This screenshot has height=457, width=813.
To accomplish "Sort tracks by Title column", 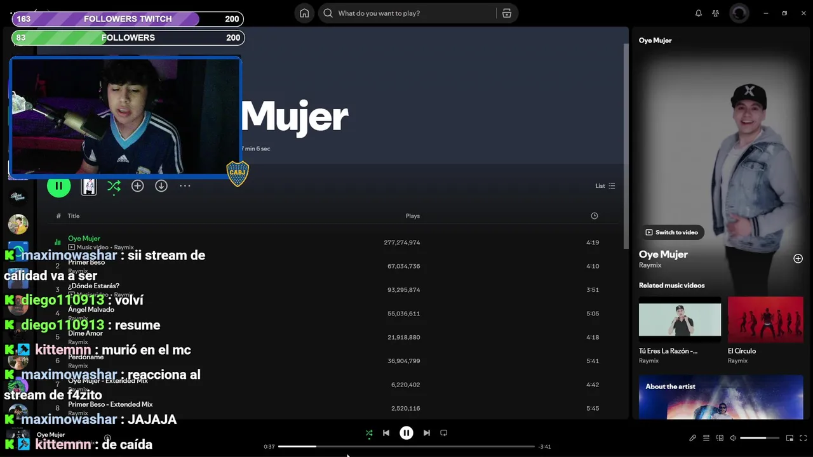I will click(74, 216).
